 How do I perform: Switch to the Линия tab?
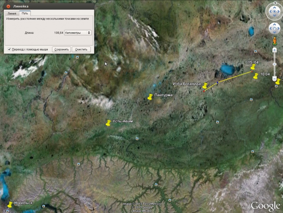[x=12, y=13]
